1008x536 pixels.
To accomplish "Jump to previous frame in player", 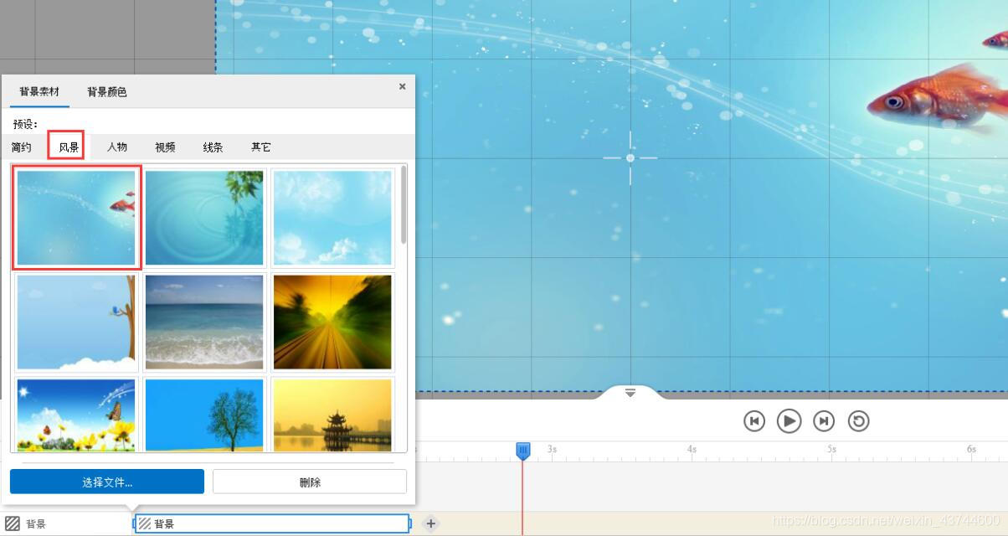I will tap(754, 420).
